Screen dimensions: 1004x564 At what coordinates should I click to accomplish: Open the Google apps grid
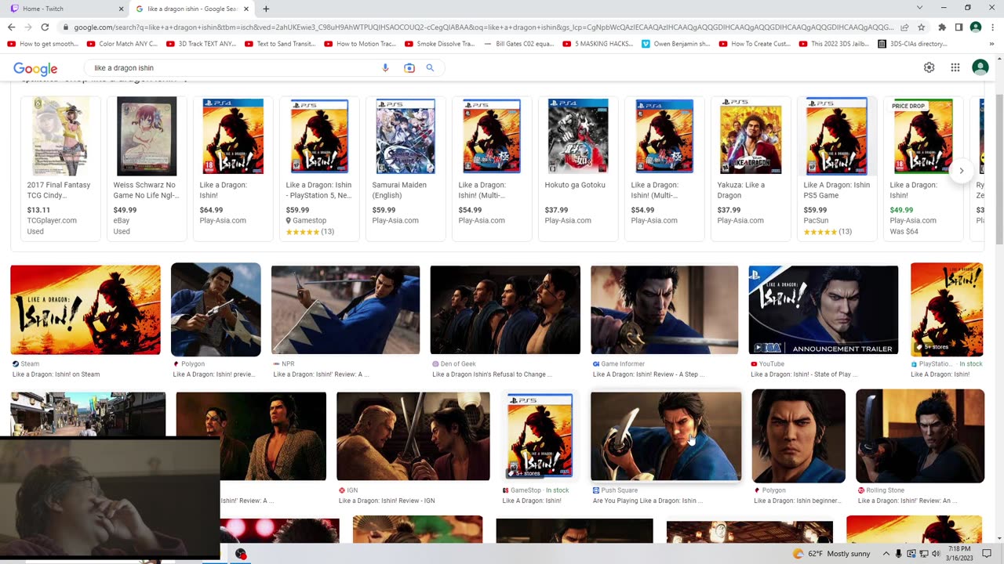pos(955,67)
